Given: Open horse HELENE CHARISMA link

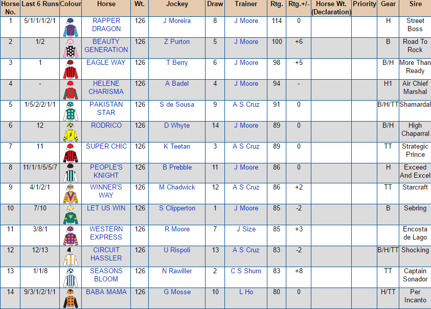Looking at the screenshot, I should tap(106, 87).
